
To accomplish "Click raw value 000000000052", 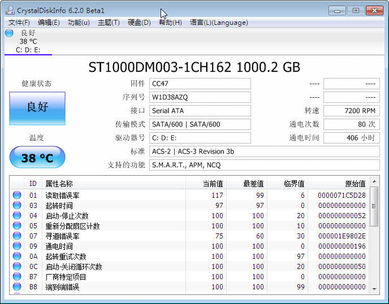I will point(342,216).
